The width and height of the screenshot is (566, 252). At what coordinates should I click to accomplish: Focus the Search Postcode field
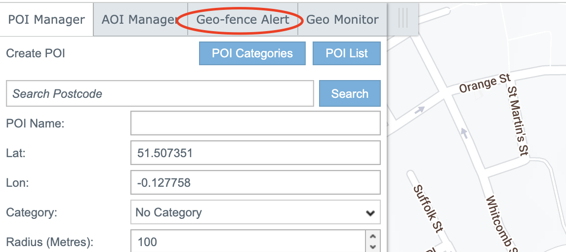point(160,94)
